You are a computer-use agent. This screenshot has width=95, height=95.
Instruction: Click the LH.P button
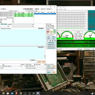pos(49,39)
